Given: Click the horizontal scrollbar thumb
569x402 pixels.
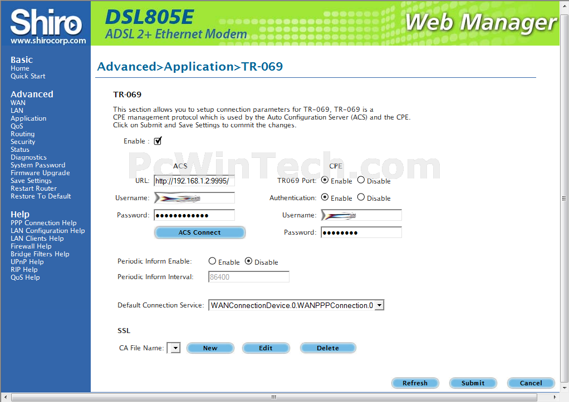Looking at the screenshot, I should click(274, 398).
